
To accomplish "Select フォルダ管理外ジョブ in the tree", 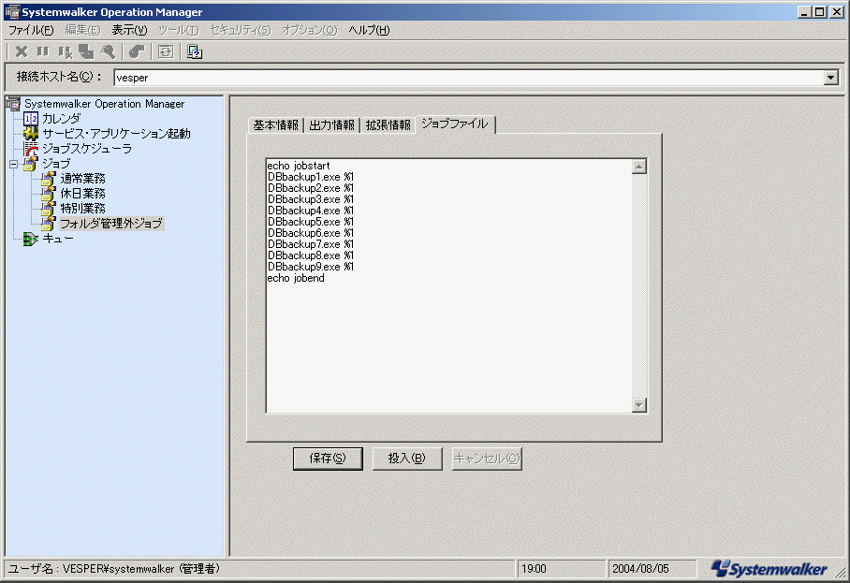I will (x=111, y=224).
